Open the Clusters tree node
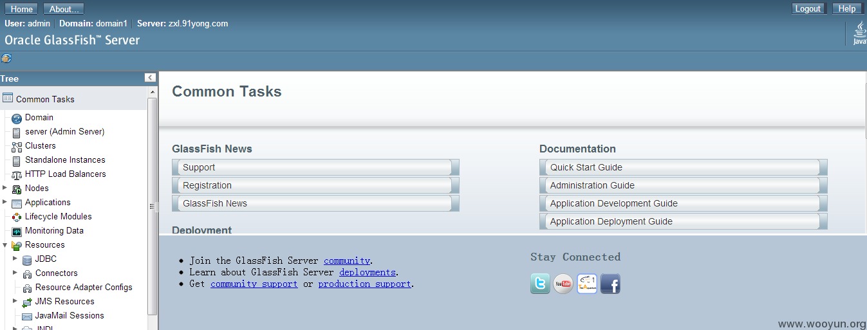867x330 pixels. [40, 145]
